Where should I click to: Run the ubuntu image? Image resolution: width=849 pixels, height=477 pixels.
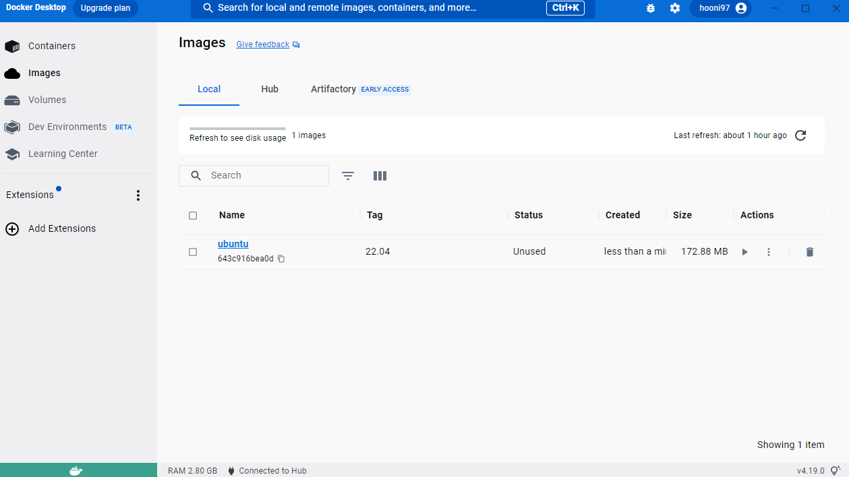[745, 252]
